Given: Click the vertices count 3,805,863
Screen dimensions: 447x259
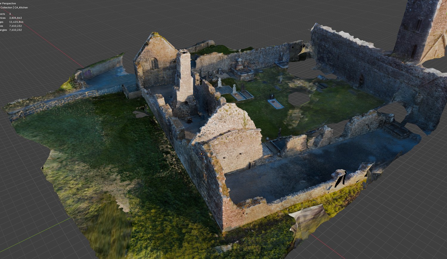Looking at the screenshot, I should click(15, 18).
